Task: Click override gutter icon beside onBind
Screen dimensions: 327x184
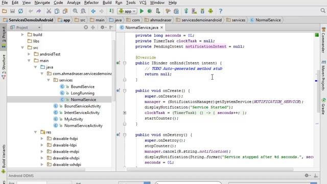Action: [x=118, y=63]
